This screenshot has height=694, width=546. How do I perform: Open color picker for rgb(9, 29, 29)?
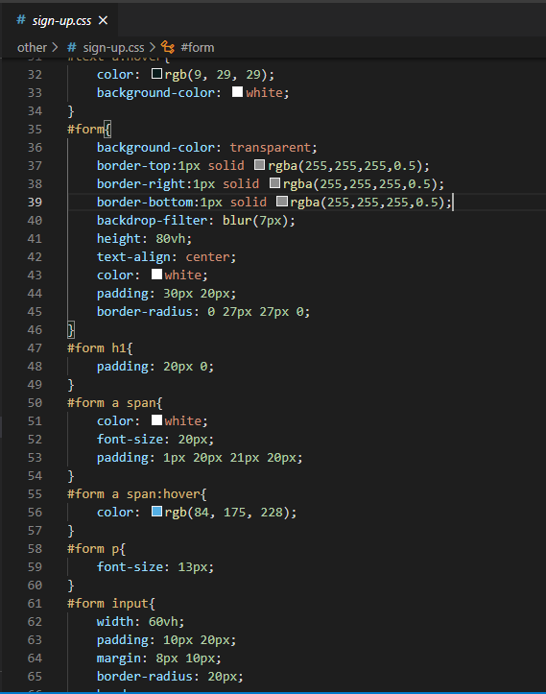click(x=156, y=74)
